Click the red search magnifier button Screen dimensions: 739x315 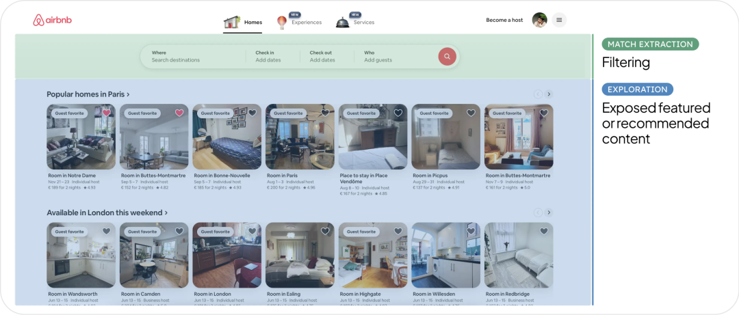pyautogui.click(x=447, y=57)
